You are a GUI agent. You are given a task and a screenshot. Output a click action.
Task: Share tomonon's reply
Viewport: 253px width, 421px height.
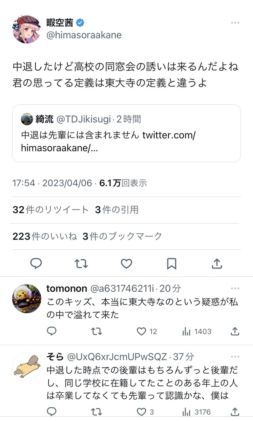(x=235, y=332)
